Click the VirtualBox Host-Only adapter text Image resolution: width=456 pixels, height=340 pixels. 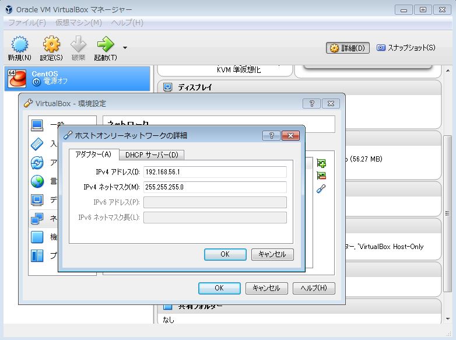[x=391, y=247]
